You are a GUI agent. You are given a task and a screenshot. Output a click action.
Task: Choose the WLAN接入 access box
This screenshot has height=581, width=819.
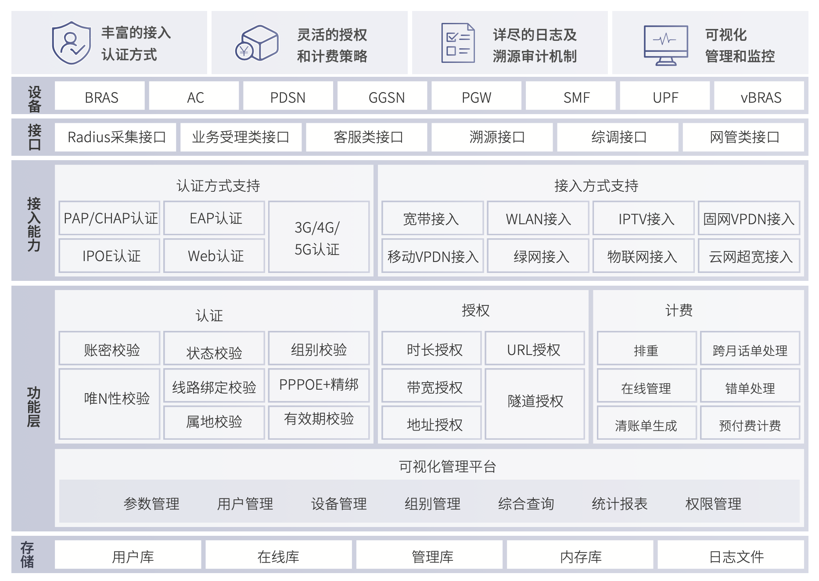point(538,219)
